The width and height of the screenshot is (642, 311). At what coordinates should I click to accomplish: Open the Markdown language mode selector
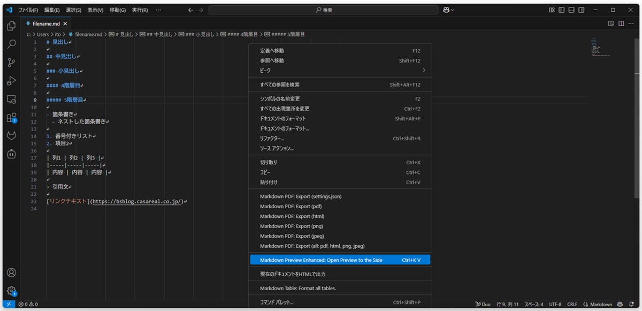597,305
